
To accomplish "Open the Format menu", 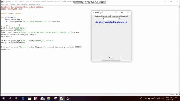I will [12, 4].
